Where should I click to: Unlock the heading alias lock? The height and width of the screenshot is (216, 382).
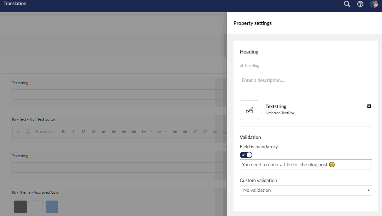coord(242,66)
